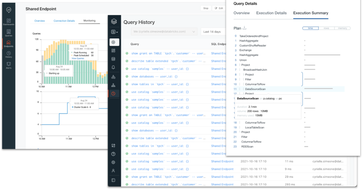Screen dimensions: 362x189
Task: Open History in the left sidebar
Action: point(9,54)
